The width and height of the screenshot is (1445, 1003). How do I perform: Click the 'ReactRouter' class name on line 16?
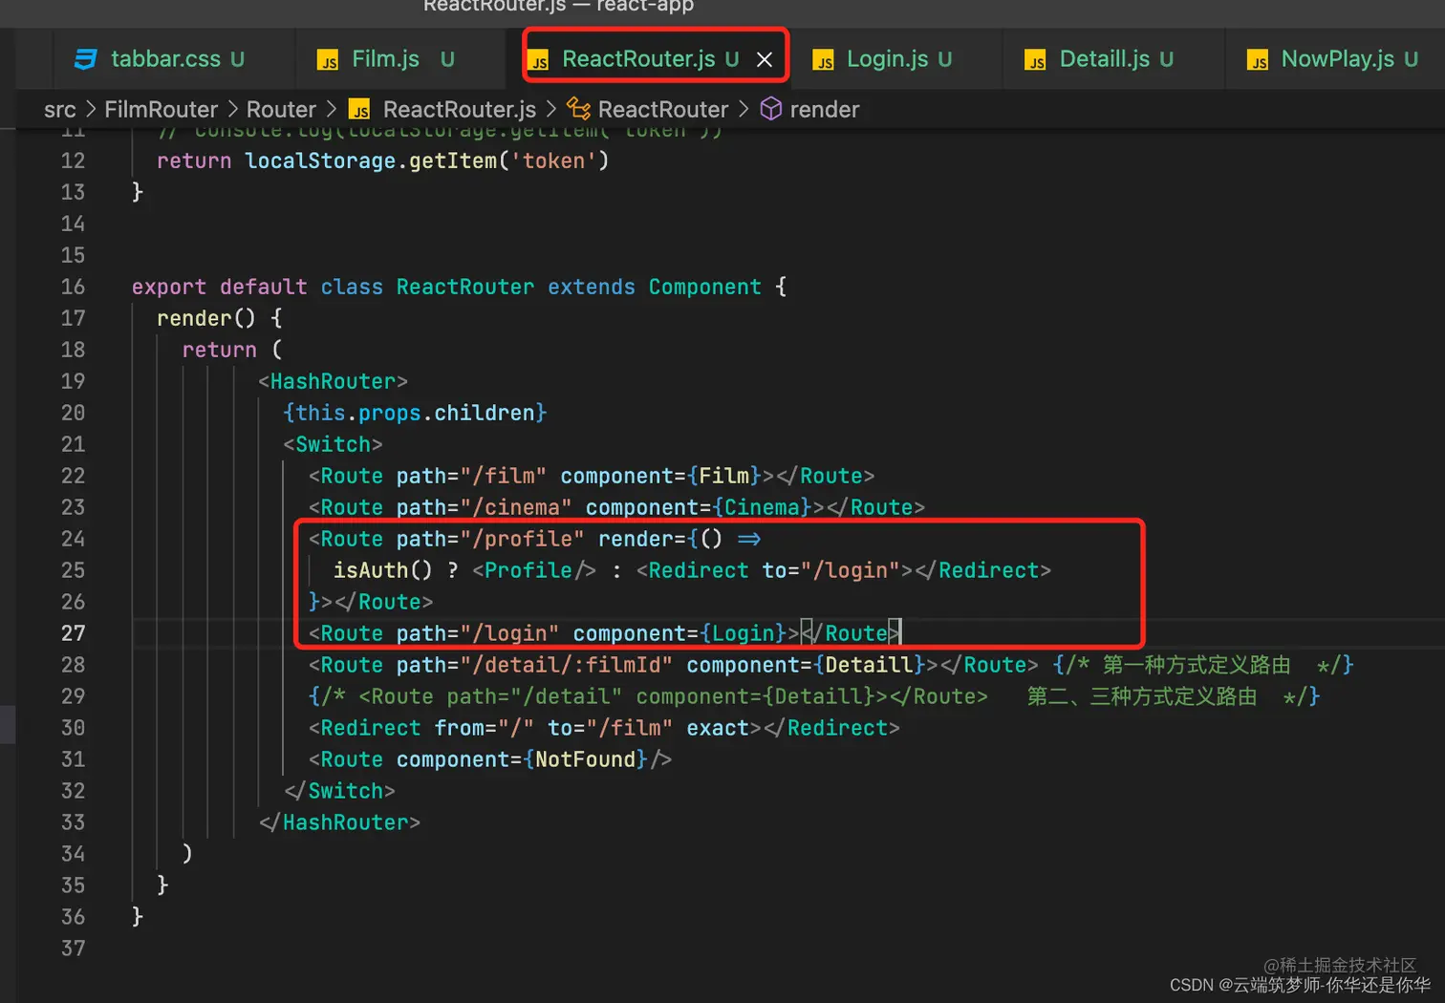click(x=465, y=287)
